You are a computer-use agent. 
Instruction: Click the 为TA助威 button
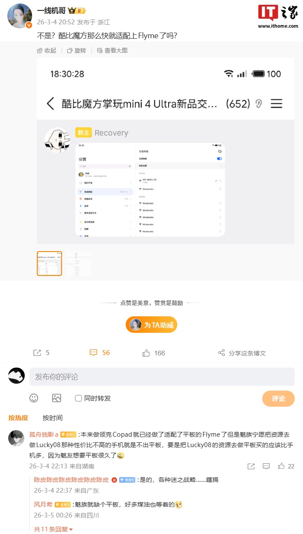[152, 325]
